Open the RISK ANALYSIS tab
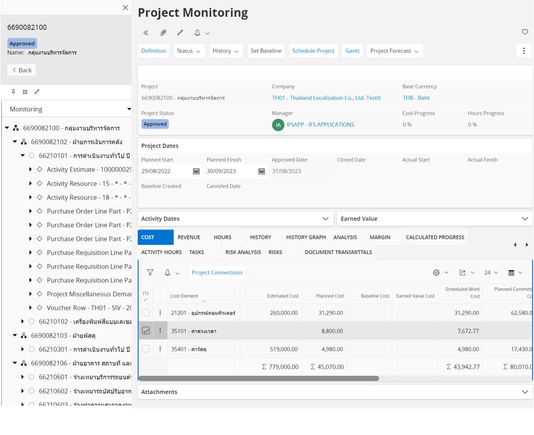This screenshot has width=534, height=435. [243, 252]
